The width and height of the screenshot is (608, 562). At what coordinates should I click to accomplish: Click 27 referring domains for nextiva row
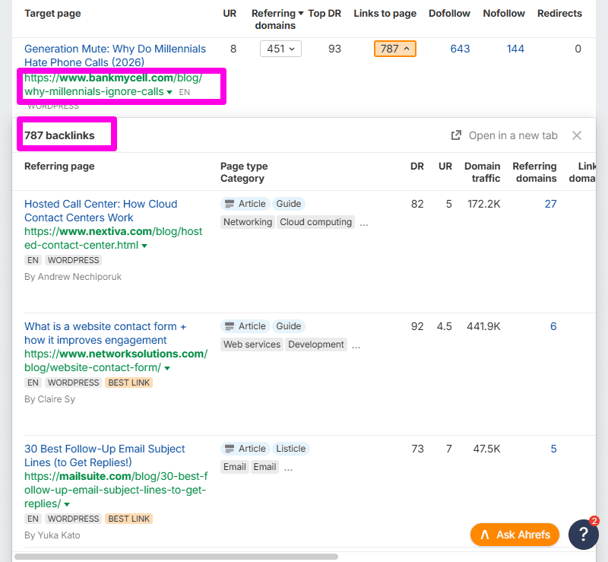click(x=550, y=204)
